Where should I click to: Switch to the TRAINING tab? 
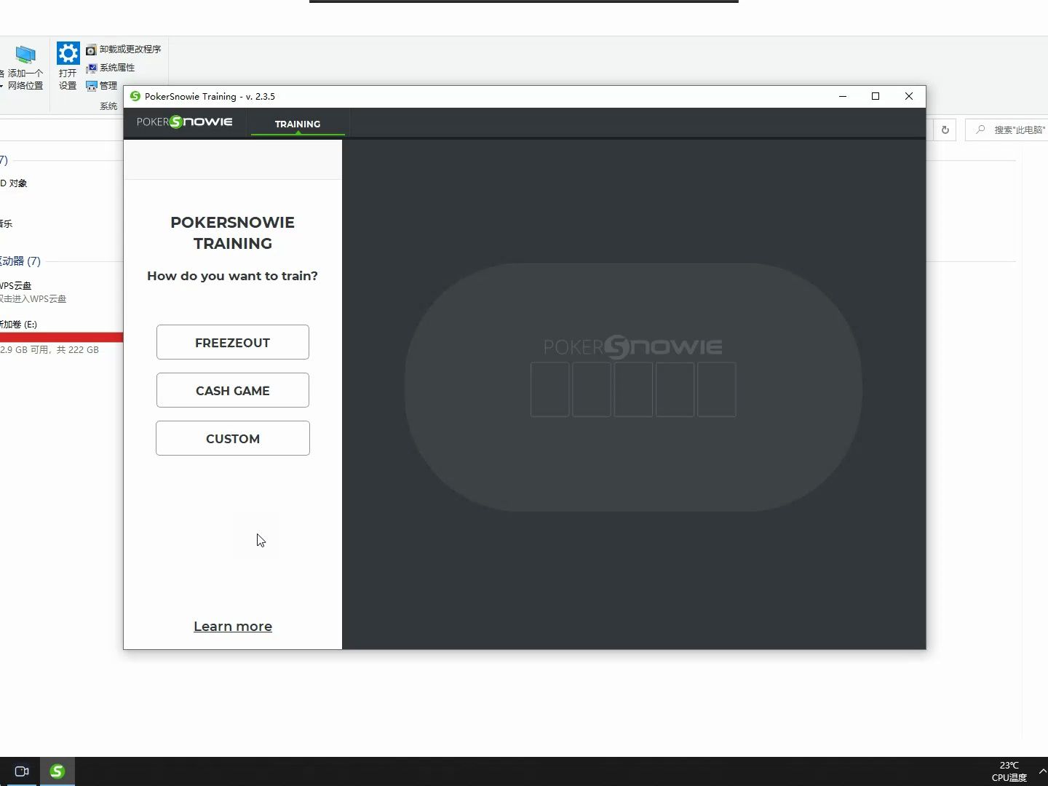298,124
